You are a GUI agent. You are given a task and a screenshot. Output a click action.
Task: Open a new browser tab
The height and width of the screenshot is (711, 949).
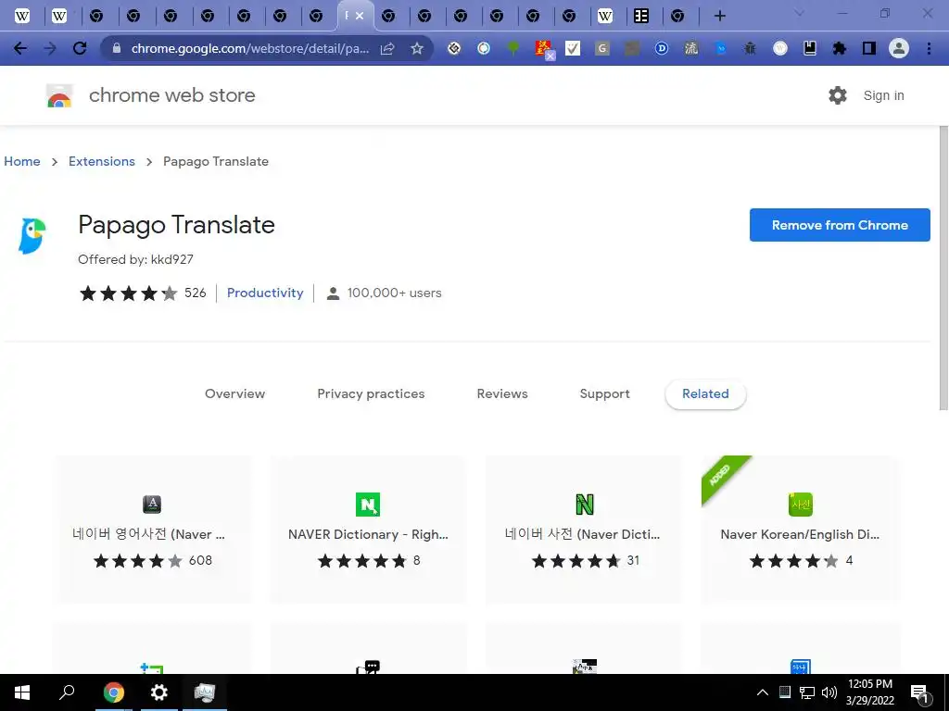click(719, 16)
